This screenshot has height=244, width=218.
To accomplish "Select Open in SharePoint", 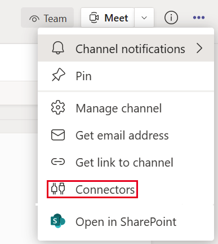I will click(x=126, y=221).
